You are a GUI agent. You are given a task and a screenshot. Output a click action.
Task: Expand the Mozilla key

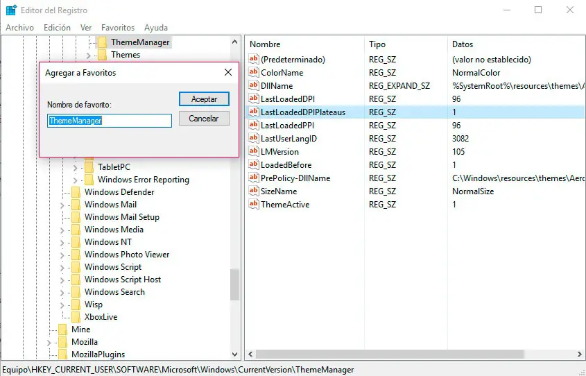[49, 343]
